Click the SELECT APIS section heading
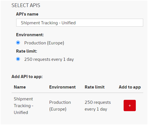The image size is (148, 125). point(26,5)
